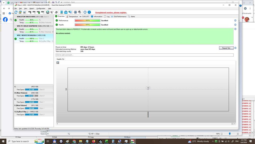Click the Performance 100 % bar
The image size is (255, 144).
pyautogui.click(x=87, y=20)
